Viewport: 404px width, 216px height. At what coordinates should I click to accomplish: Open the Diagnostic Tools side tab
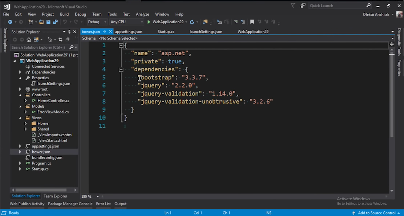pyautogui.click(x=399, y=42)
